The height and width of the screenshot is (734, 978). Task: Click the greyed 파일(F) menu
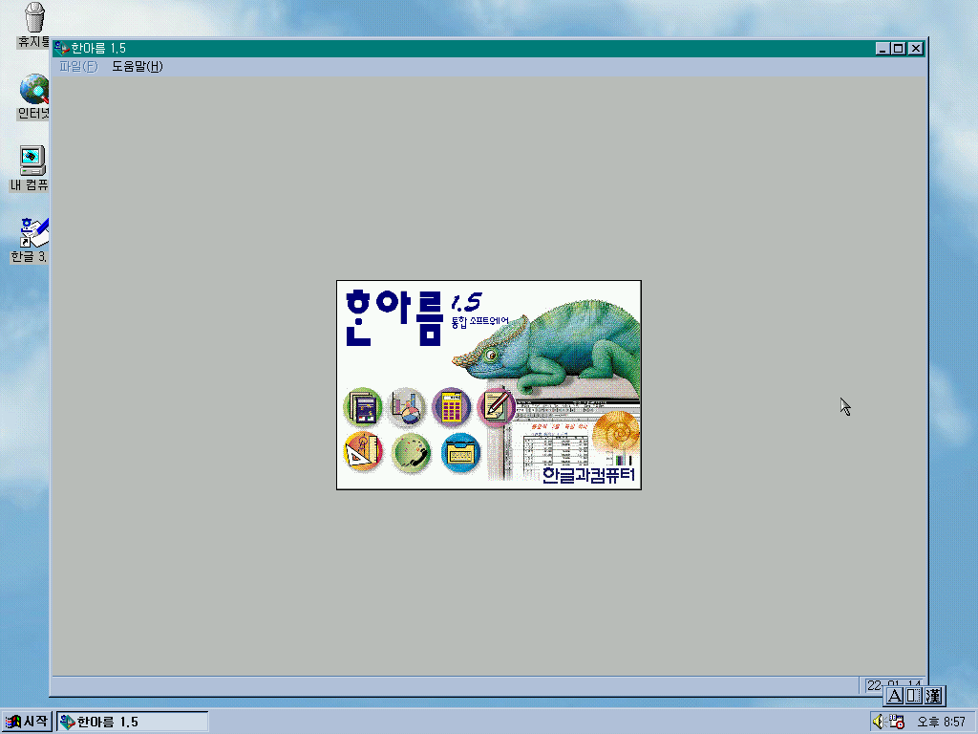[x=78, y=66]
